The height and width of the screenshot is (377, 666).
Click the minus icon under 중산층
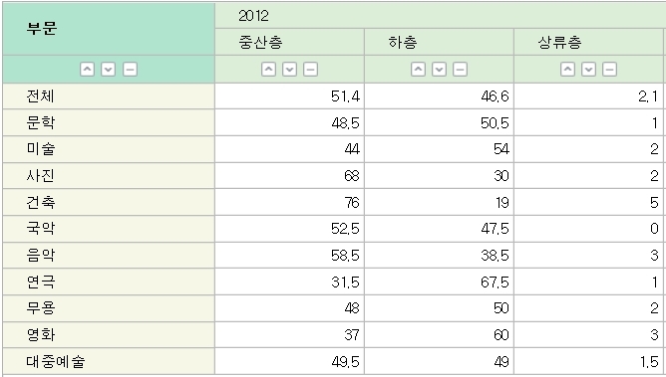[x=310, y=69]
